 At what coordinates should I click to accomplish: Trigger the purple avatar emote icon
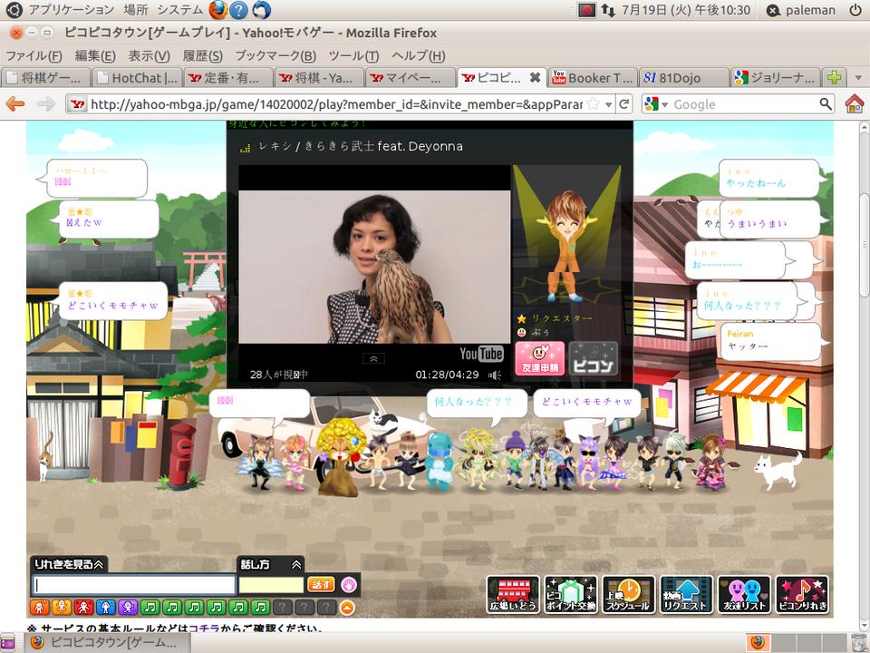coord(128,608)
